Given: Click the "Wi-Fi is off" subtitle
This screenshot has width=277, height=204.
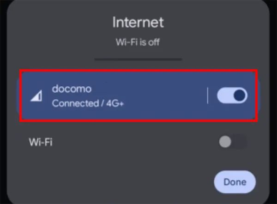Looking at the screenshot, I should click(138, 42).
